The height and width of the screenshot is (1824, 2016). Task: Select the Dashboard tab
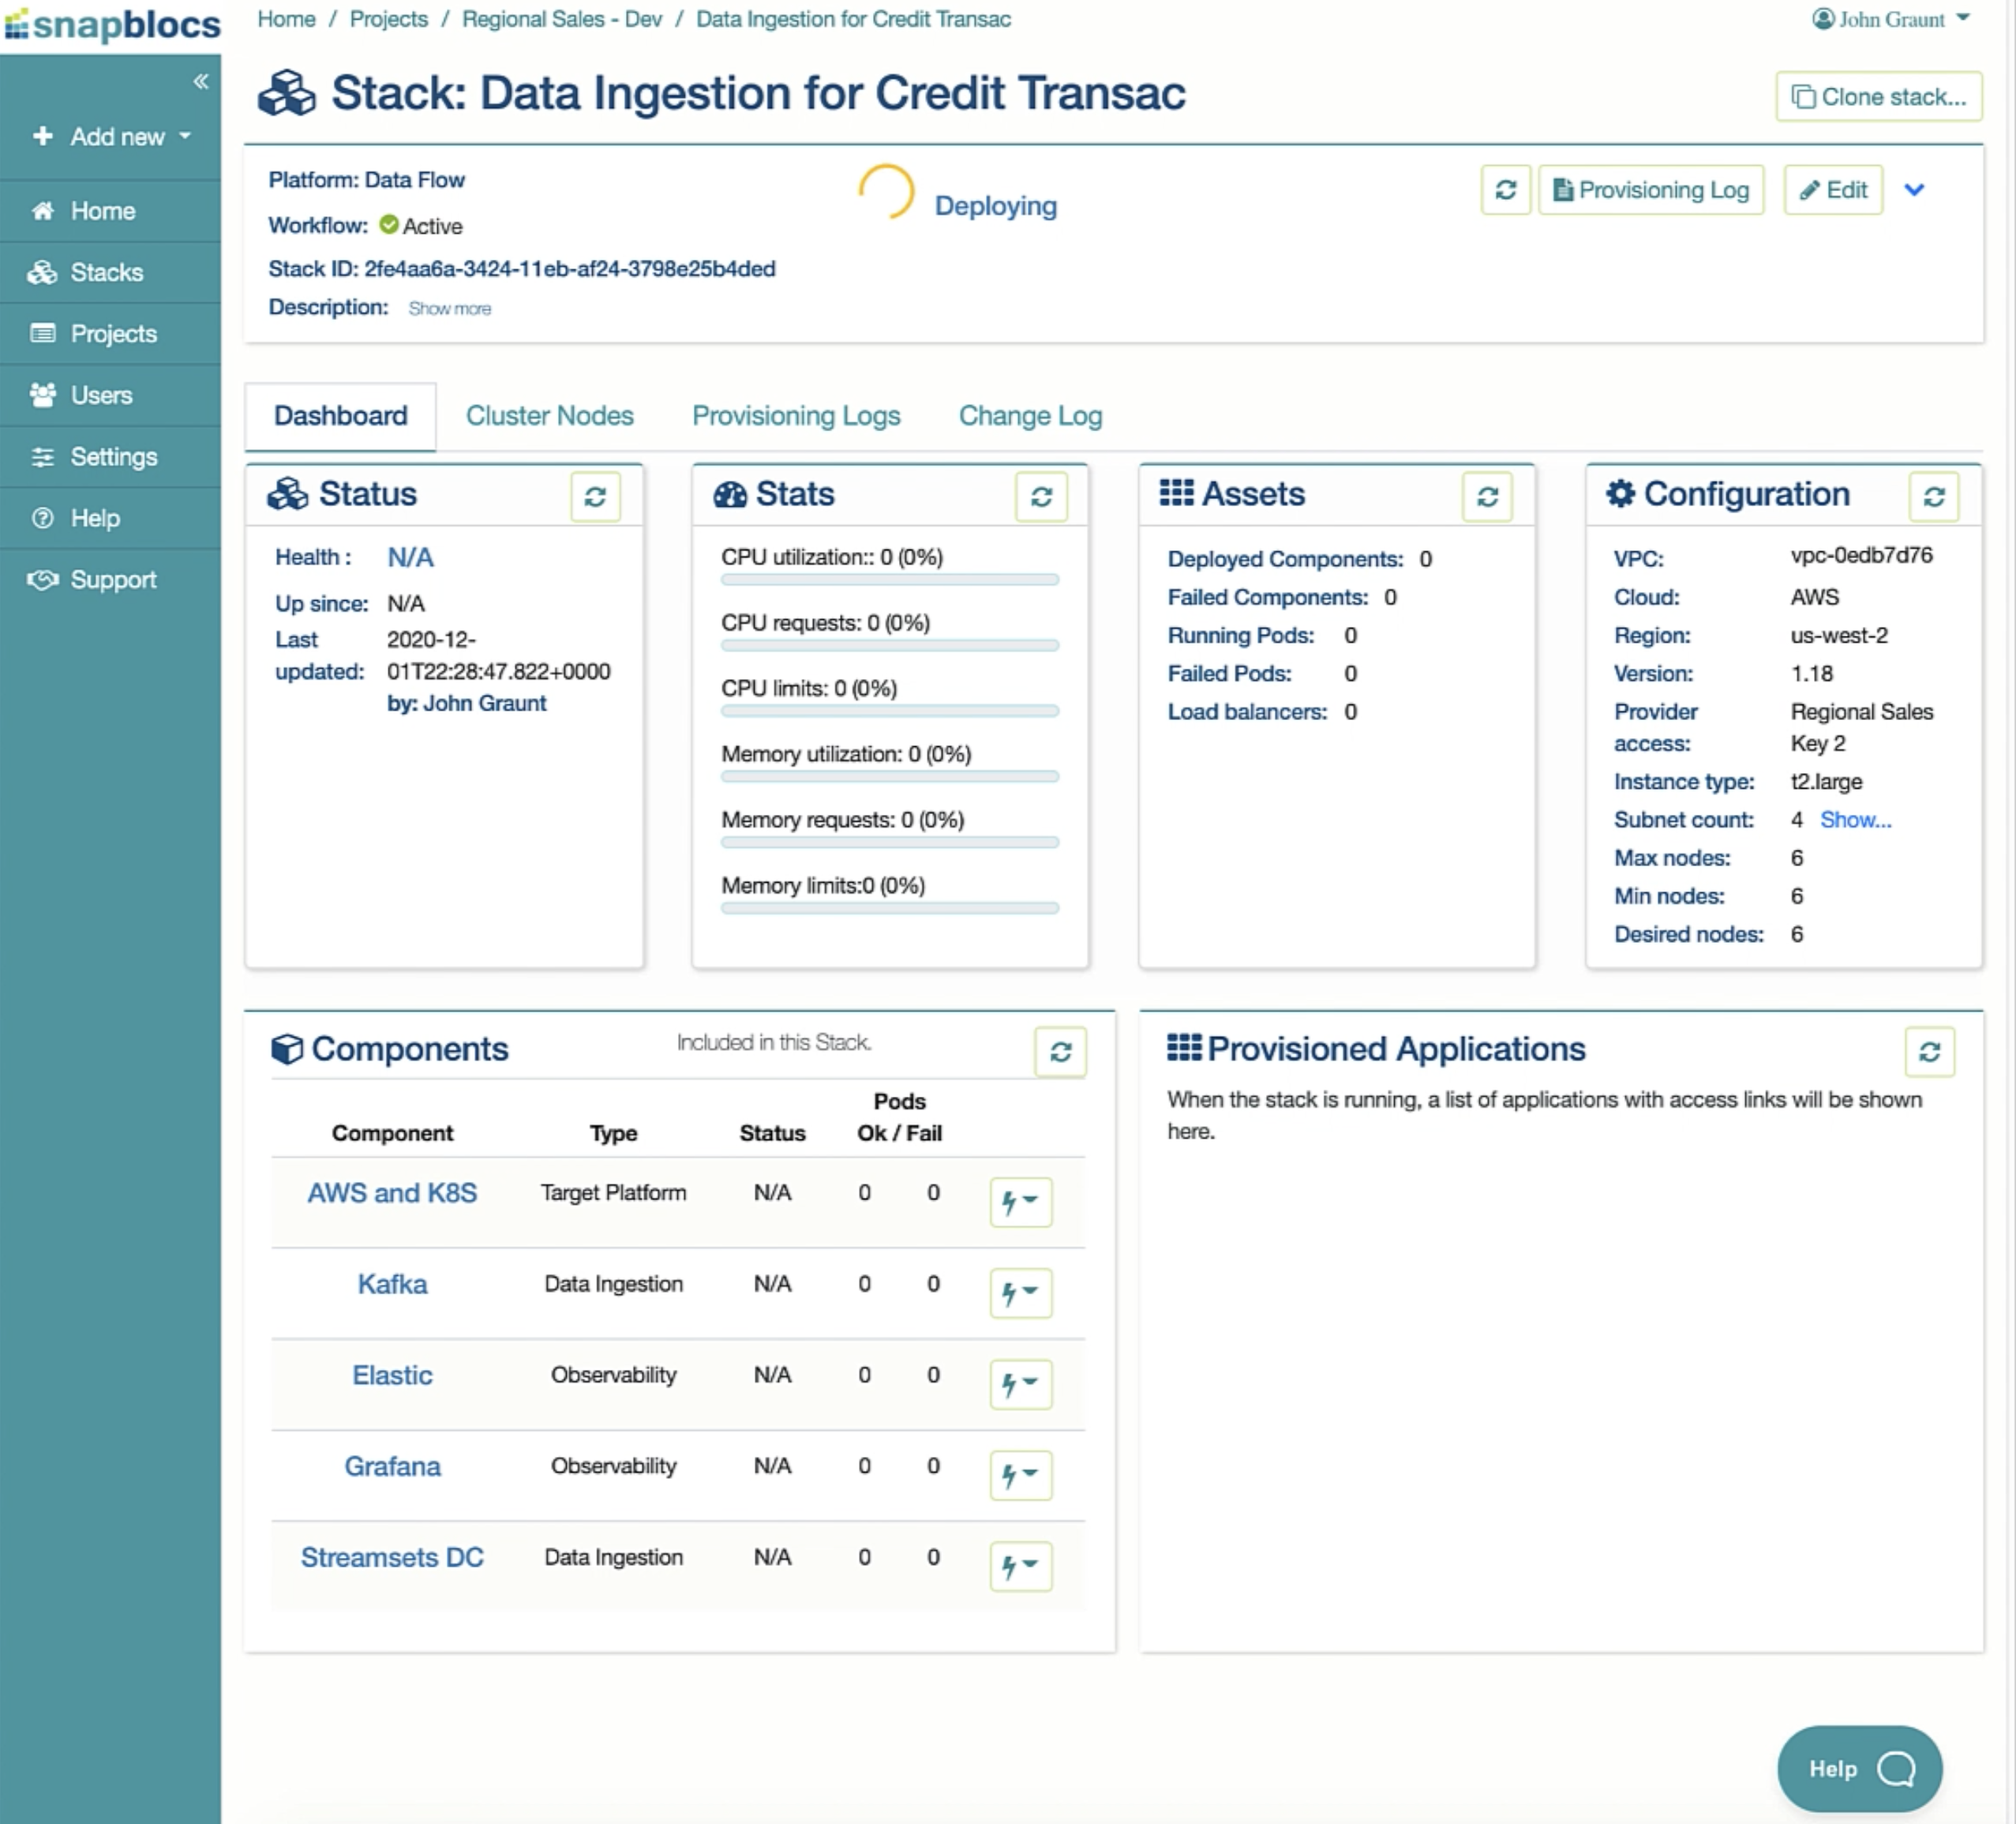341,416
